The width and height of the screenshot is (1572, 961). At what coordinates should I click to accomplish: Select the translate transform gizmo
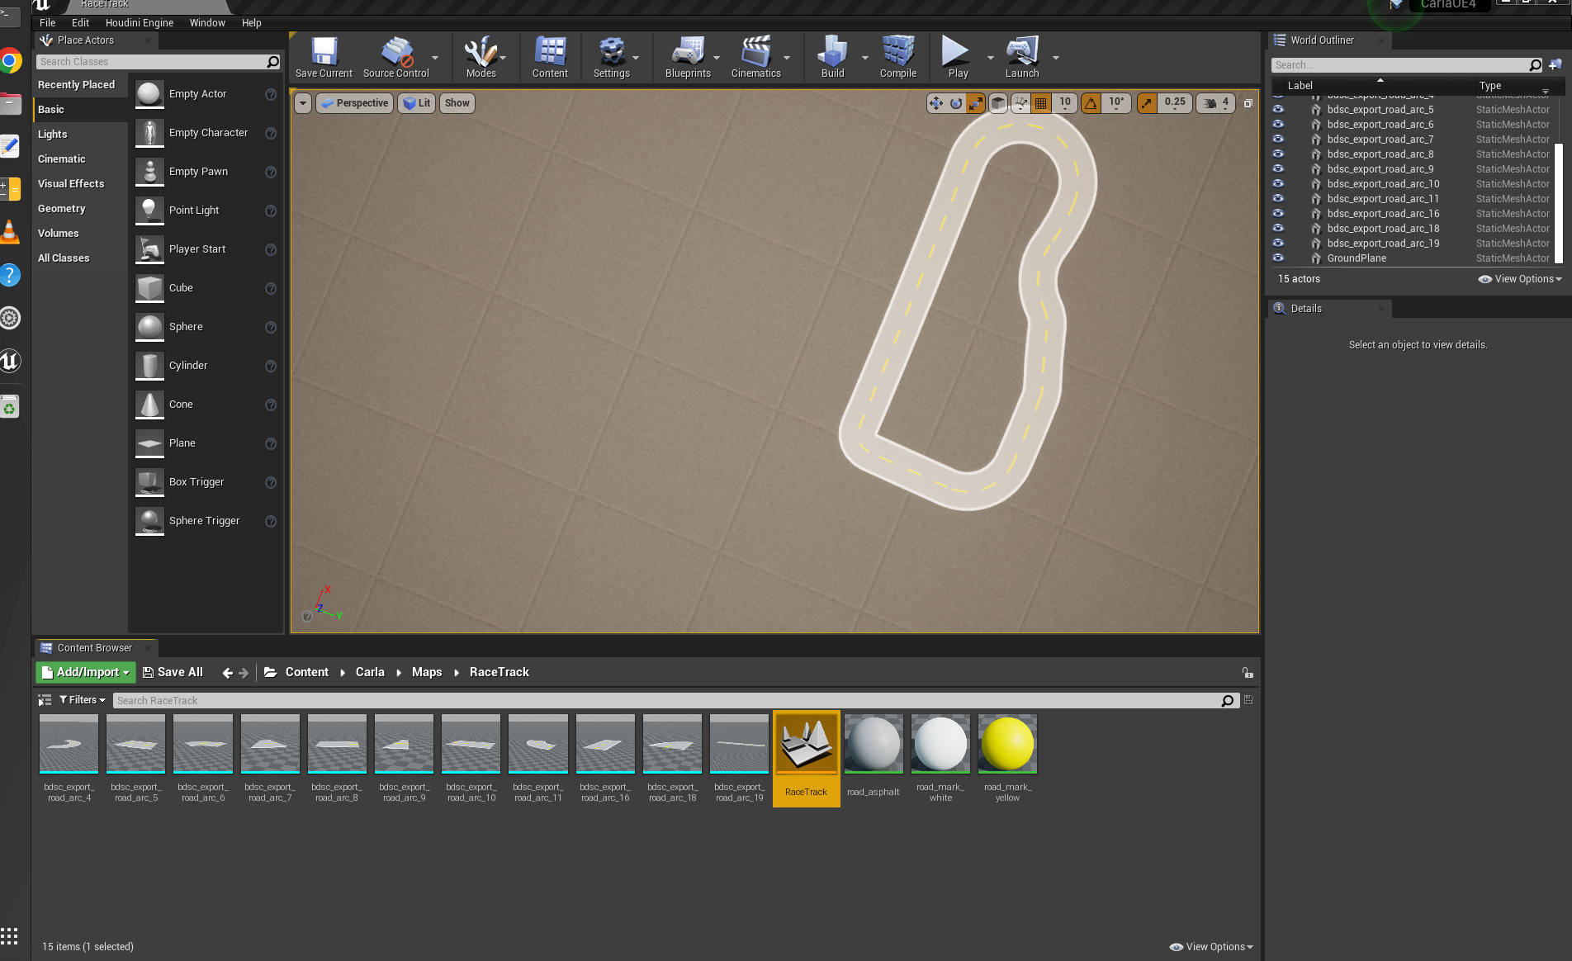point(935,103)
